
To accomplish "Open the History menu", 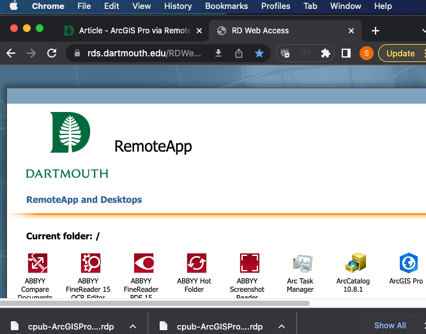I will (x=178, y=6).
